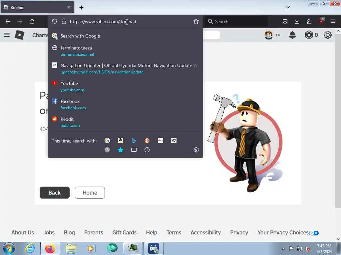Viewport: 341px width, 255px height.
Task: View site security via the padlock icon
Action: coord(64,21)
